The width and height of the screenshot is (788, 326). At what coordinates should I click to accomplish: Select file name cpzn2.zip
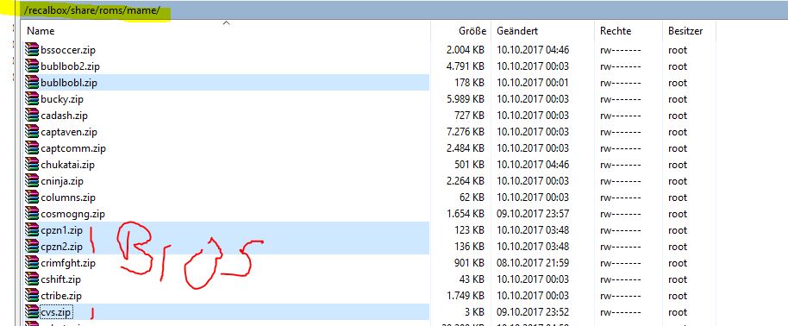(x=61, y=247)
